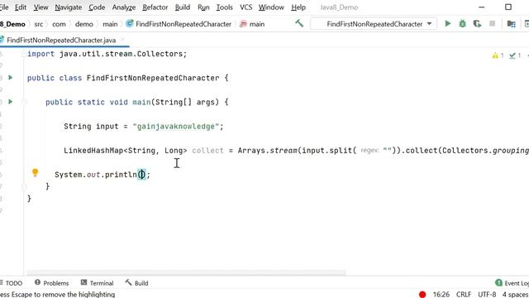Run FindFirstNonRepeatedCharacter with green play icon

(448, 24)
